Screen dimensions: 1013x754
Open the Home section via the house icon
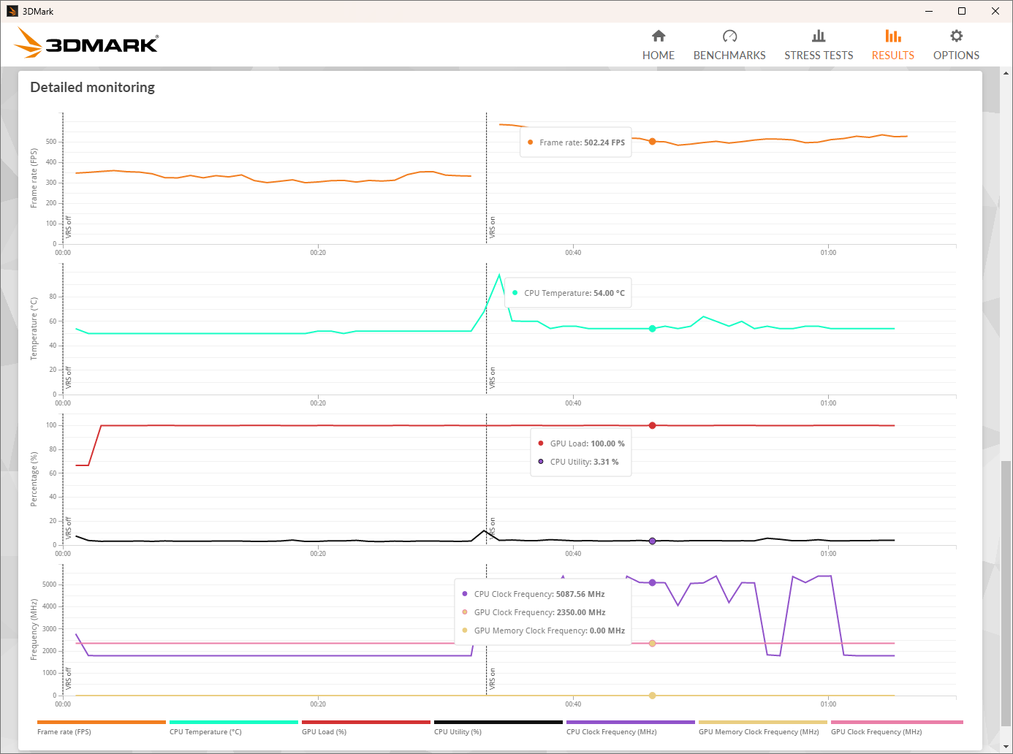pos(659,36)
